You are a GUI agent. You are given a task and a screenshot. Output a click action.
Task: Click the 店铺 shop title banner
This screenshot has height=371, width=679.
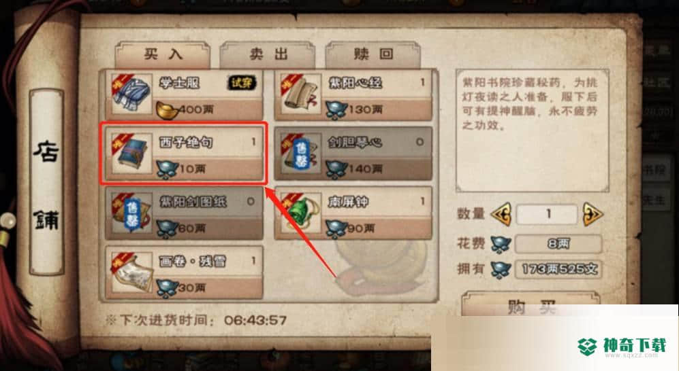tap(47, 182)
